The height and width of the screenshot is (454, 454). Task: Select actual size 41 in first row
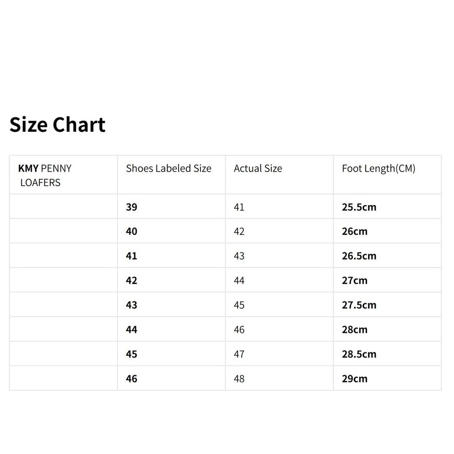pos(239,207)
